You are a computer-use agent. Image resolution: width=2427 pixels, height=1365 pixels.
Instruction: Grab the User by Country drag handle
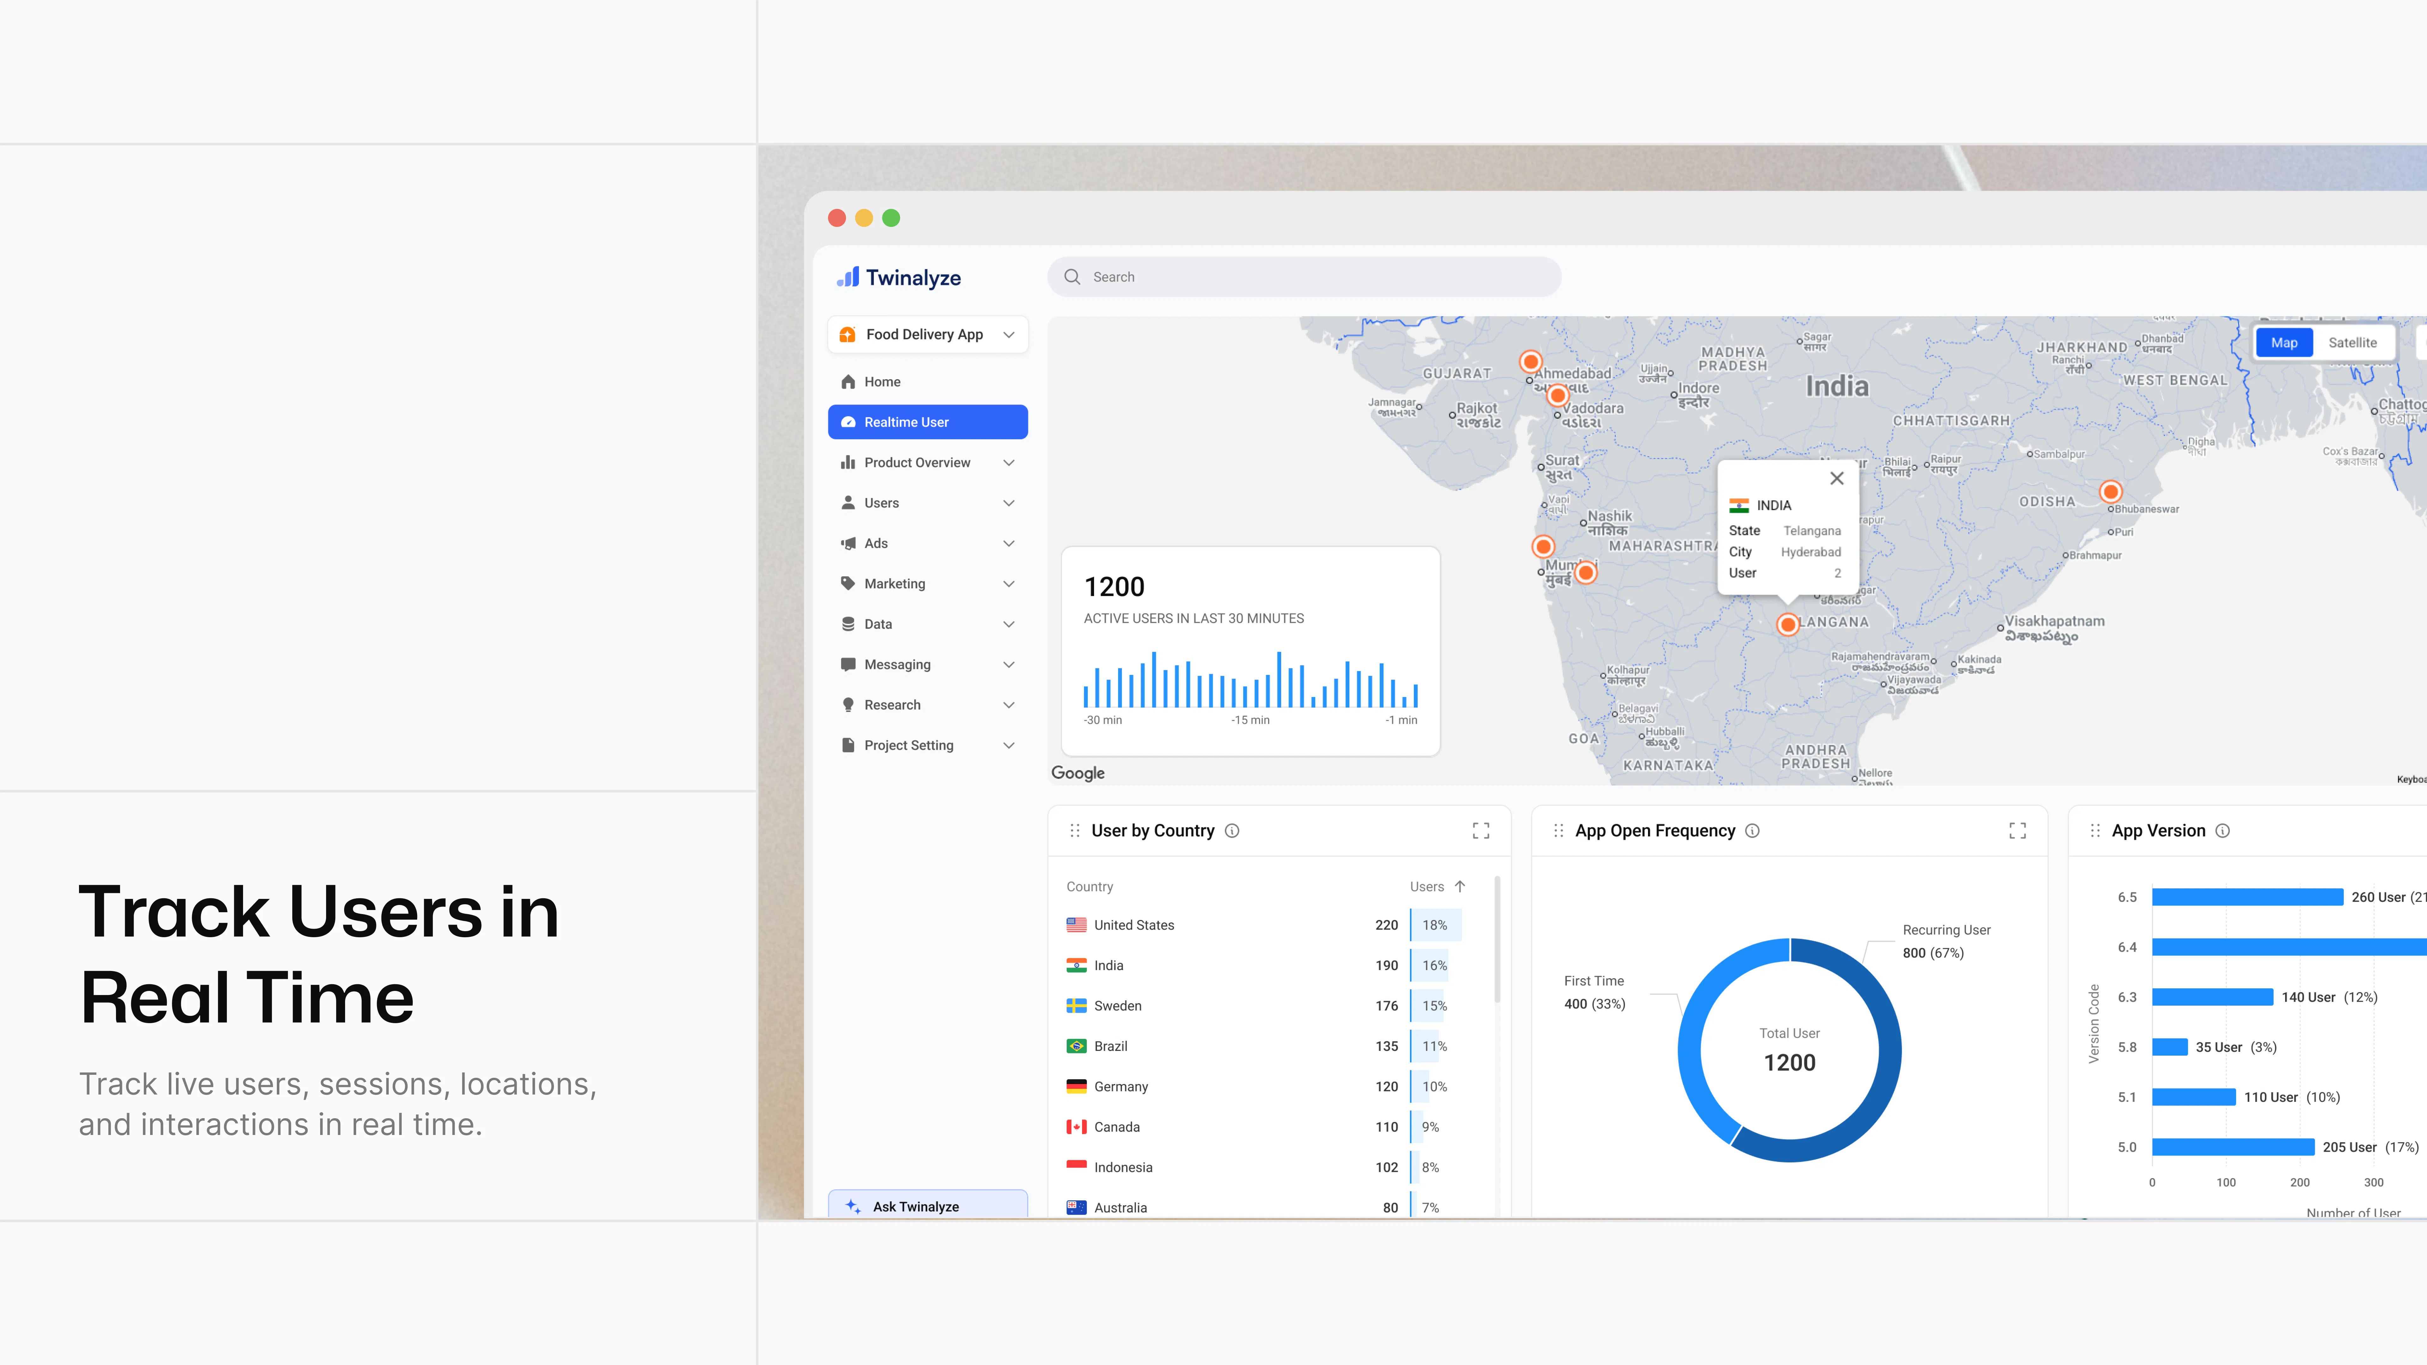[x=1075, y=831]
